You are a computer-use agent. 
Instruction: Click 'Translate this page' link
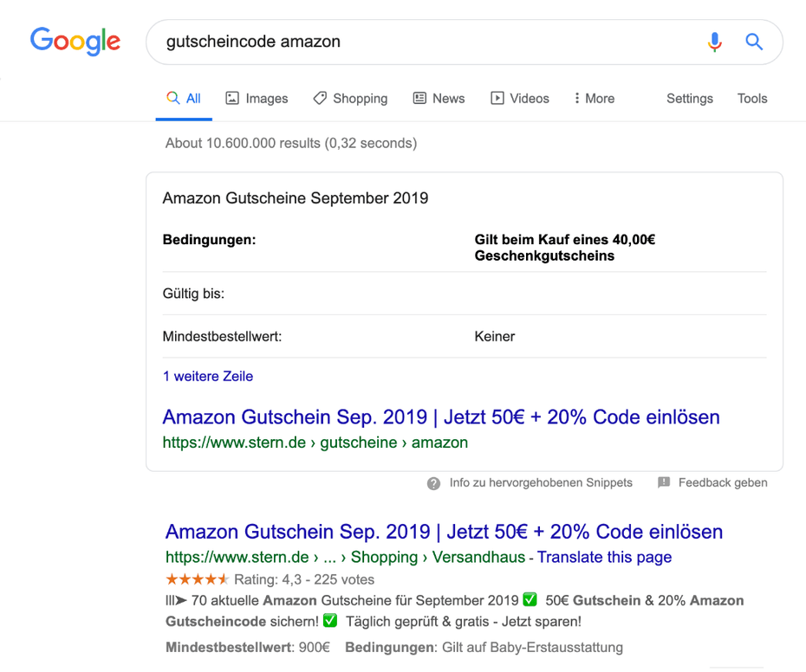[x=604, y=557]
